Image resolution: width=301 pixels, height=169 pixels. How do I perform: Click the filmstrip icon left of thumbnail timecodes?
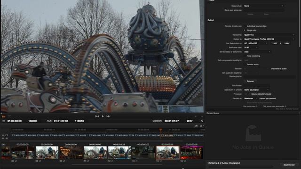coord(3,145)
